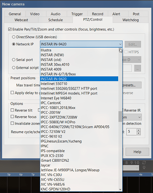Choose IPS compatible entry
Viewport: 153px width, 193px height.
79,151
